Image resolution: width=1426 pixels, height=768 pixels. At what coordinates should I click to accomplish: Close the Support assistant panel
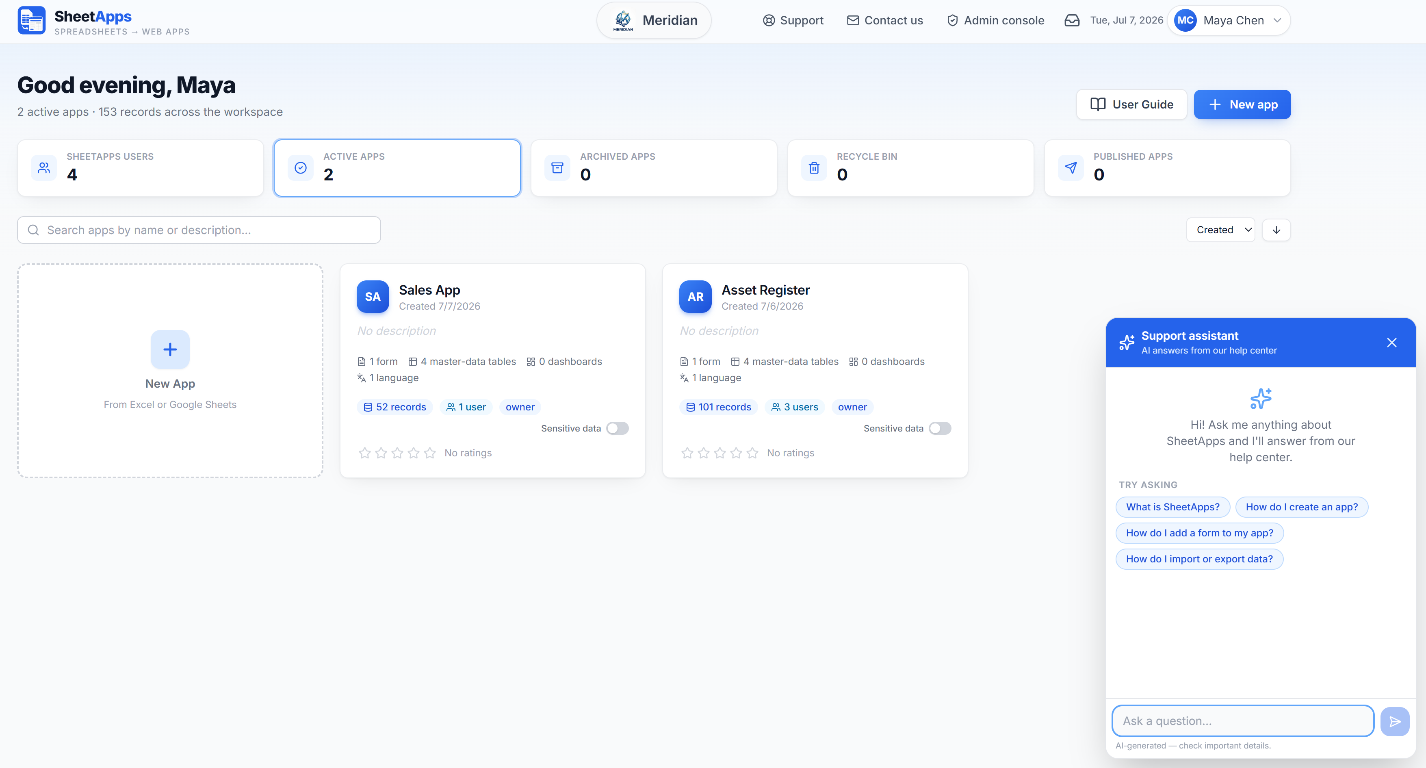click(1391, 342)
